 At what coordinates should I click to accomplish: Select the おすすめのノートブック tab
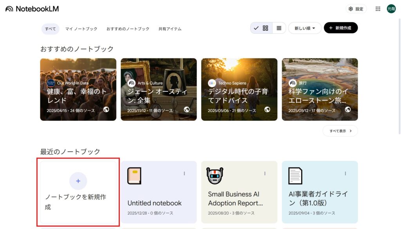click(128, 29)
